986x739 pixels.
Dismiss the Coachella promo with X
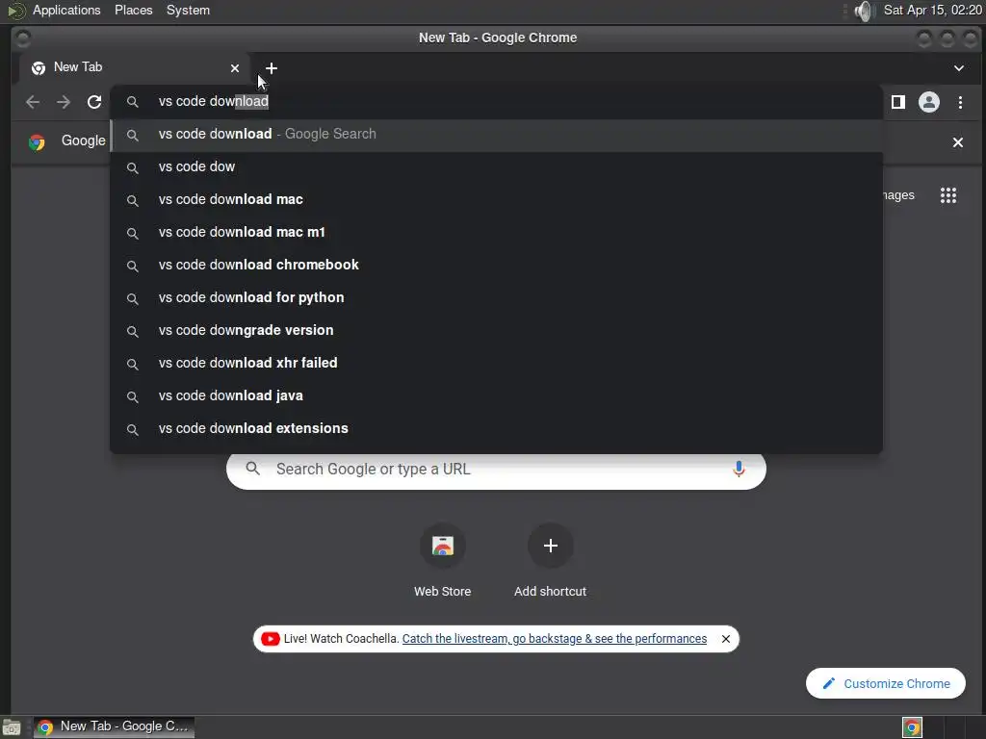726,639
